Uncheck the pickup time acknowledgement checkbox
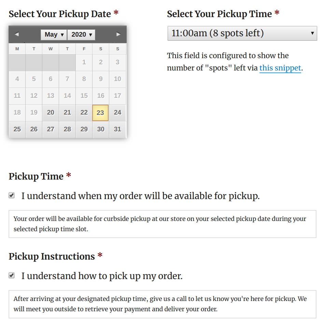The image size is (324, 328). click(x=12, y=196)
